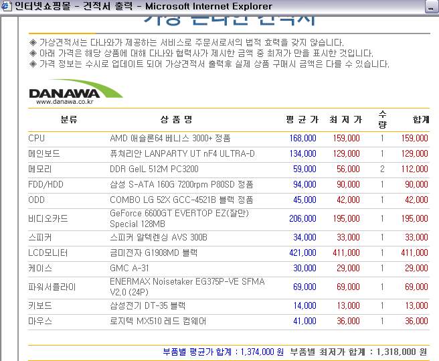Click the memory quantity value 2

(x=382, y=169)
